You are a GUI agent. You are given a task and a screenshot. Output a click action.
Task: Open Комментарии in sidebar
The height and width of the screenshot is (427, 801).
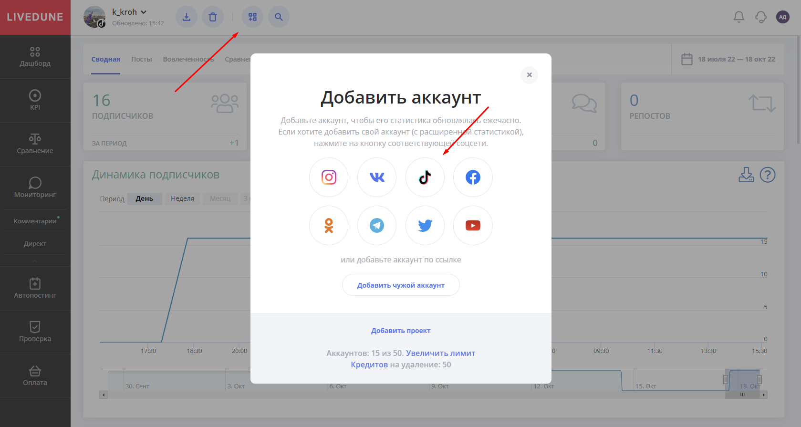[35, 221]
